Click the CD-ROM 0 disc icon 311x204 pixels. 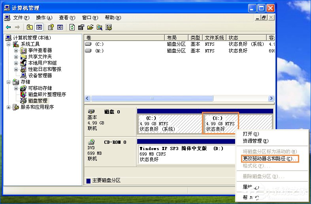[91, 142]
